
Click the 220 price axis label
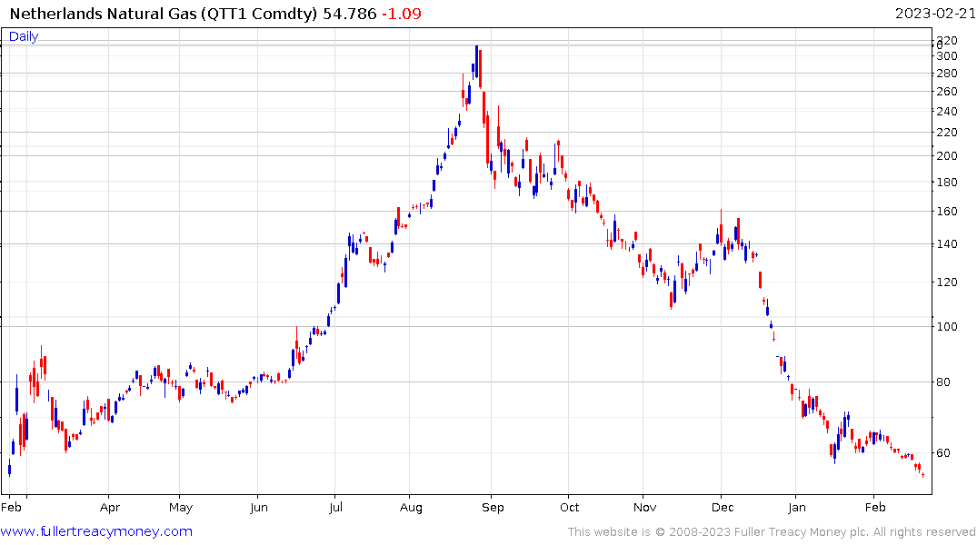(947, 132)
